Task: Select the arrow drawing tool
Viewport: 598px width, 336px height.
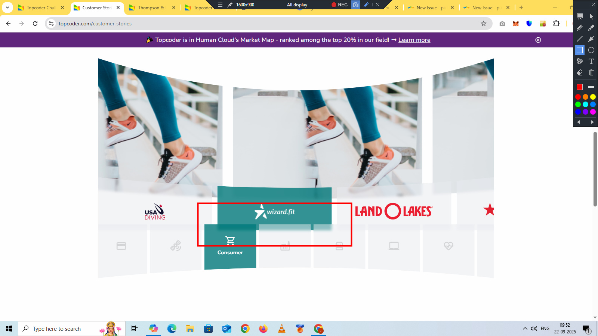Action: click(x=591, y=39)
